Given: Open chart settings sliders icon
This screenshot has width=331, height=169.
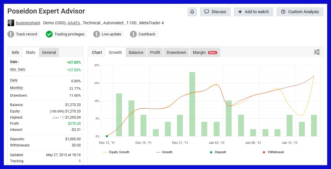Looking at the screenshot, I should pos(317,52).
